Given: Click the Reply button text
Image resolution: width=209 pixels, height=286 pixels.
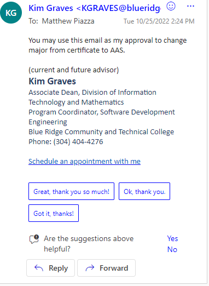Looking at the screenshot, I should (58, 268).
